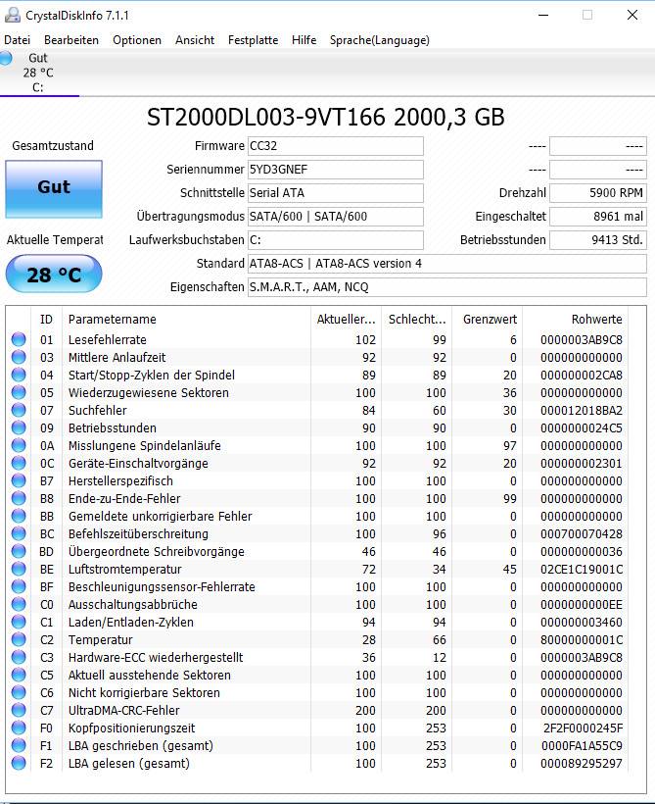Click the Gut health status button
The width and height of the screenshot is (655, 804).
coord(54,188)
